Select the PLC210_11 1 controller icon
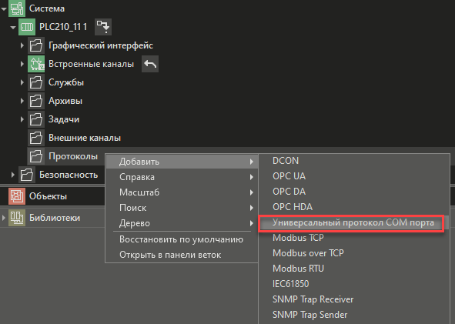 click(x=27, y=27)
